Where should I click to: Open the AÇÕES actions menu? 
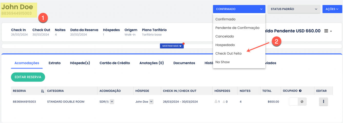pyautogui.click(x=332, y=9)
